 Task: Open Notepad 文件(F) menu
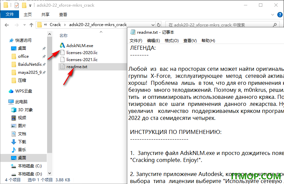tap(136, 41)
